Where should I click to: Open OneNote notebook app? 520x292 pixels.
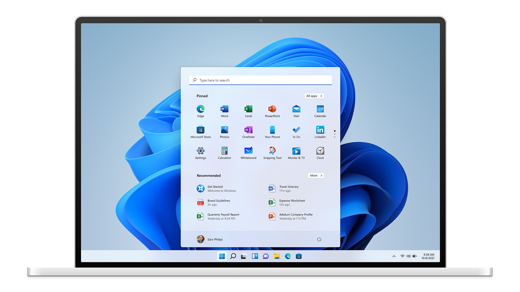click(x=248, y=130)
